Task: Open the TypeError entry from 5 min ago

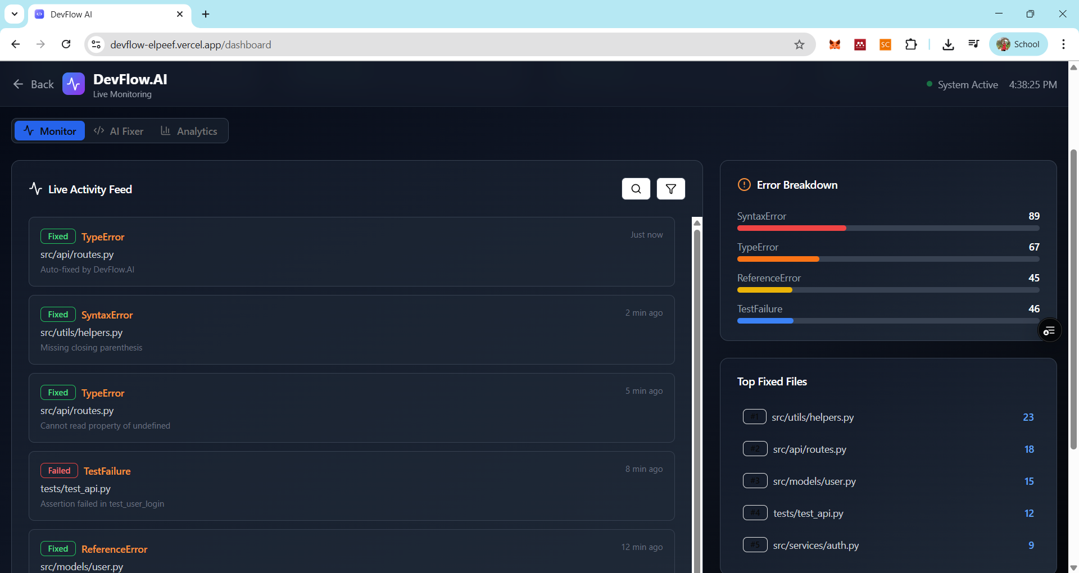Action: click(x=351, y=408)
